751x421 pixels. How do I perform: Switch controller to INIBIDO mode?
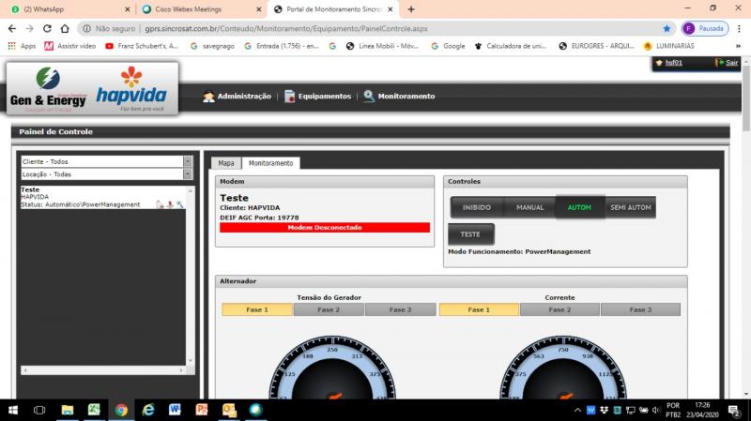pyautogui.click(x=477, y=207)
